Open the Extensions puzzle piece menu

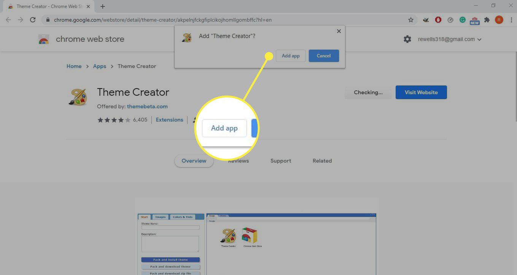tap(487, 20)
